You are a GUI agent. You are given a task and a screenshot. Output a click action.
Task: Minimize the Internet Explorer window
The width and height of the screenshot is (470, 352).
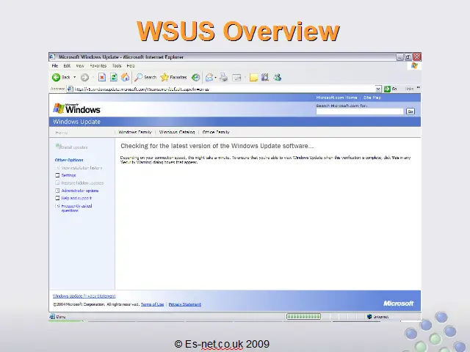pyautogui.click(x=399, y=57)
